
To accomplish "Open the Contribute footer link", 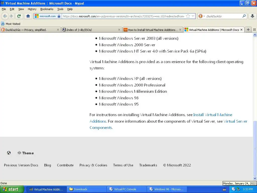I will (x=65, y=165).
